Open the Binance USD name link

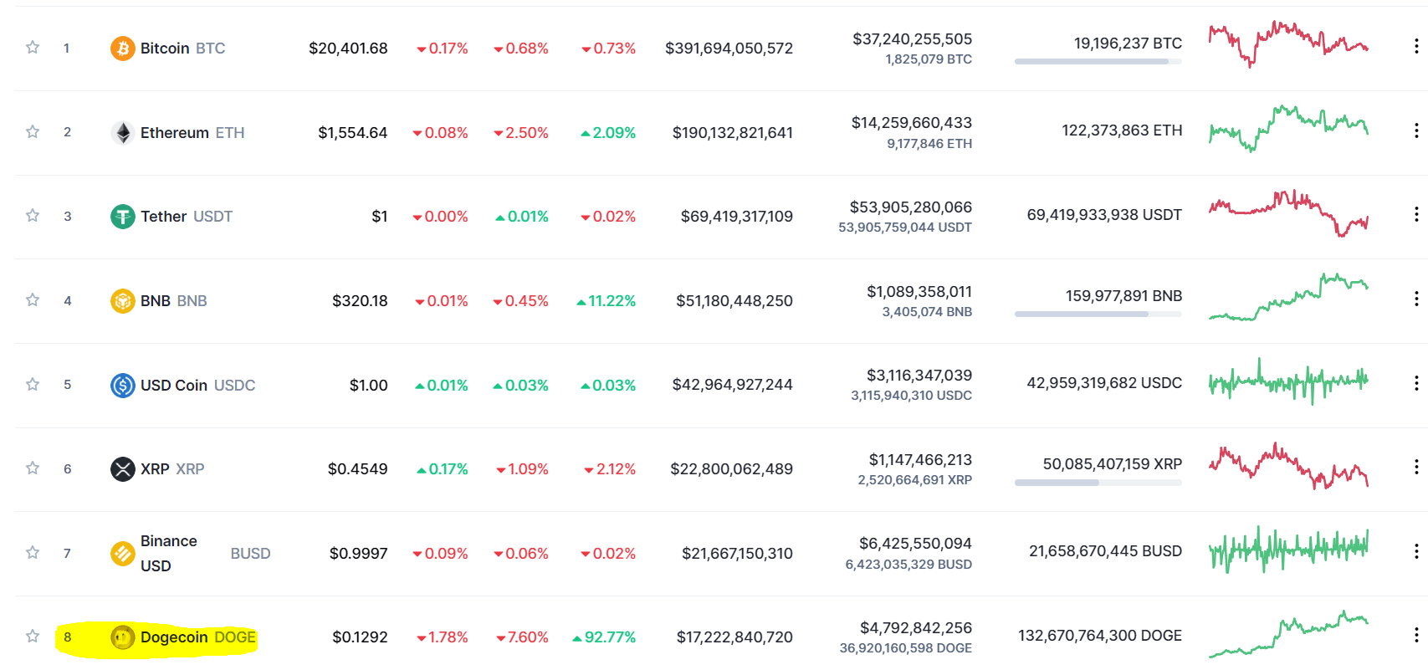[x=169, y=554]
